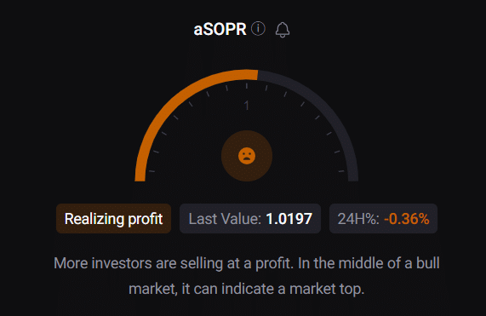The image size is (486, 316).
Task: Click the bottom-right end of gray arc
Action: 353,177
